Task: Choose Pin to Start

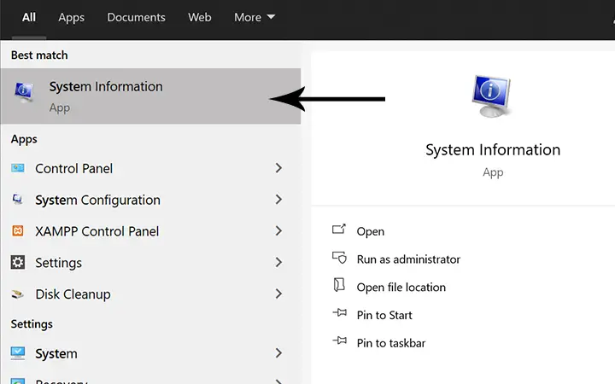Action: pos(384,315)
